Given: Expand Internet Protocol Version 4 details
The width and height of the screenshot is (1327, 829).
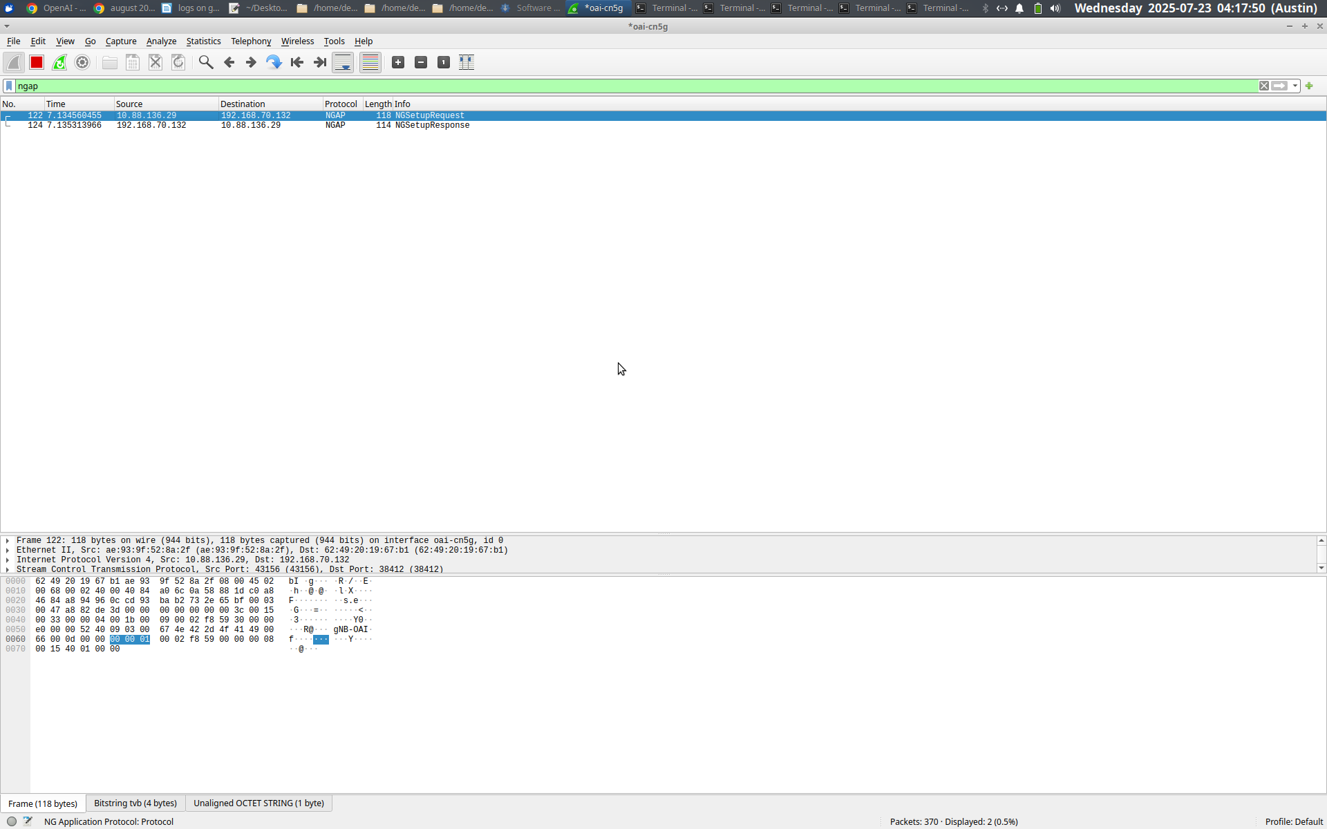Looking at the screenshot, I should (x=8, y=560).
